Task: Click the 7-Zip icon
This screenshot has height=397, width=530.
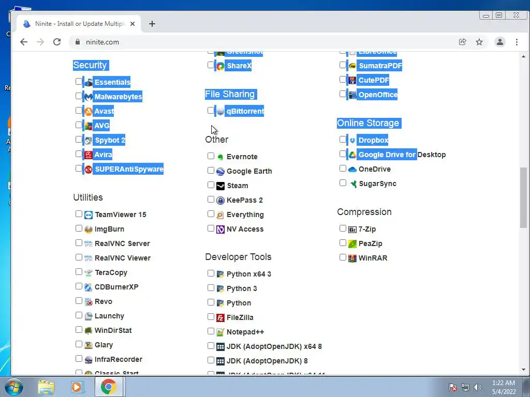Action: [352, 230]
